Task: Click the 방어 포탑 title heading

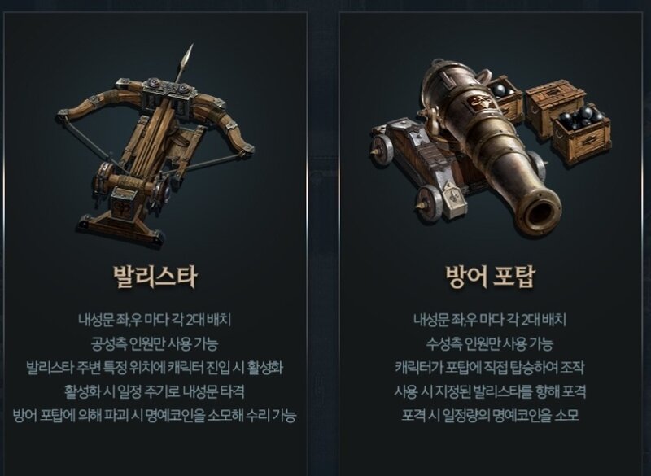Action: 490,277
